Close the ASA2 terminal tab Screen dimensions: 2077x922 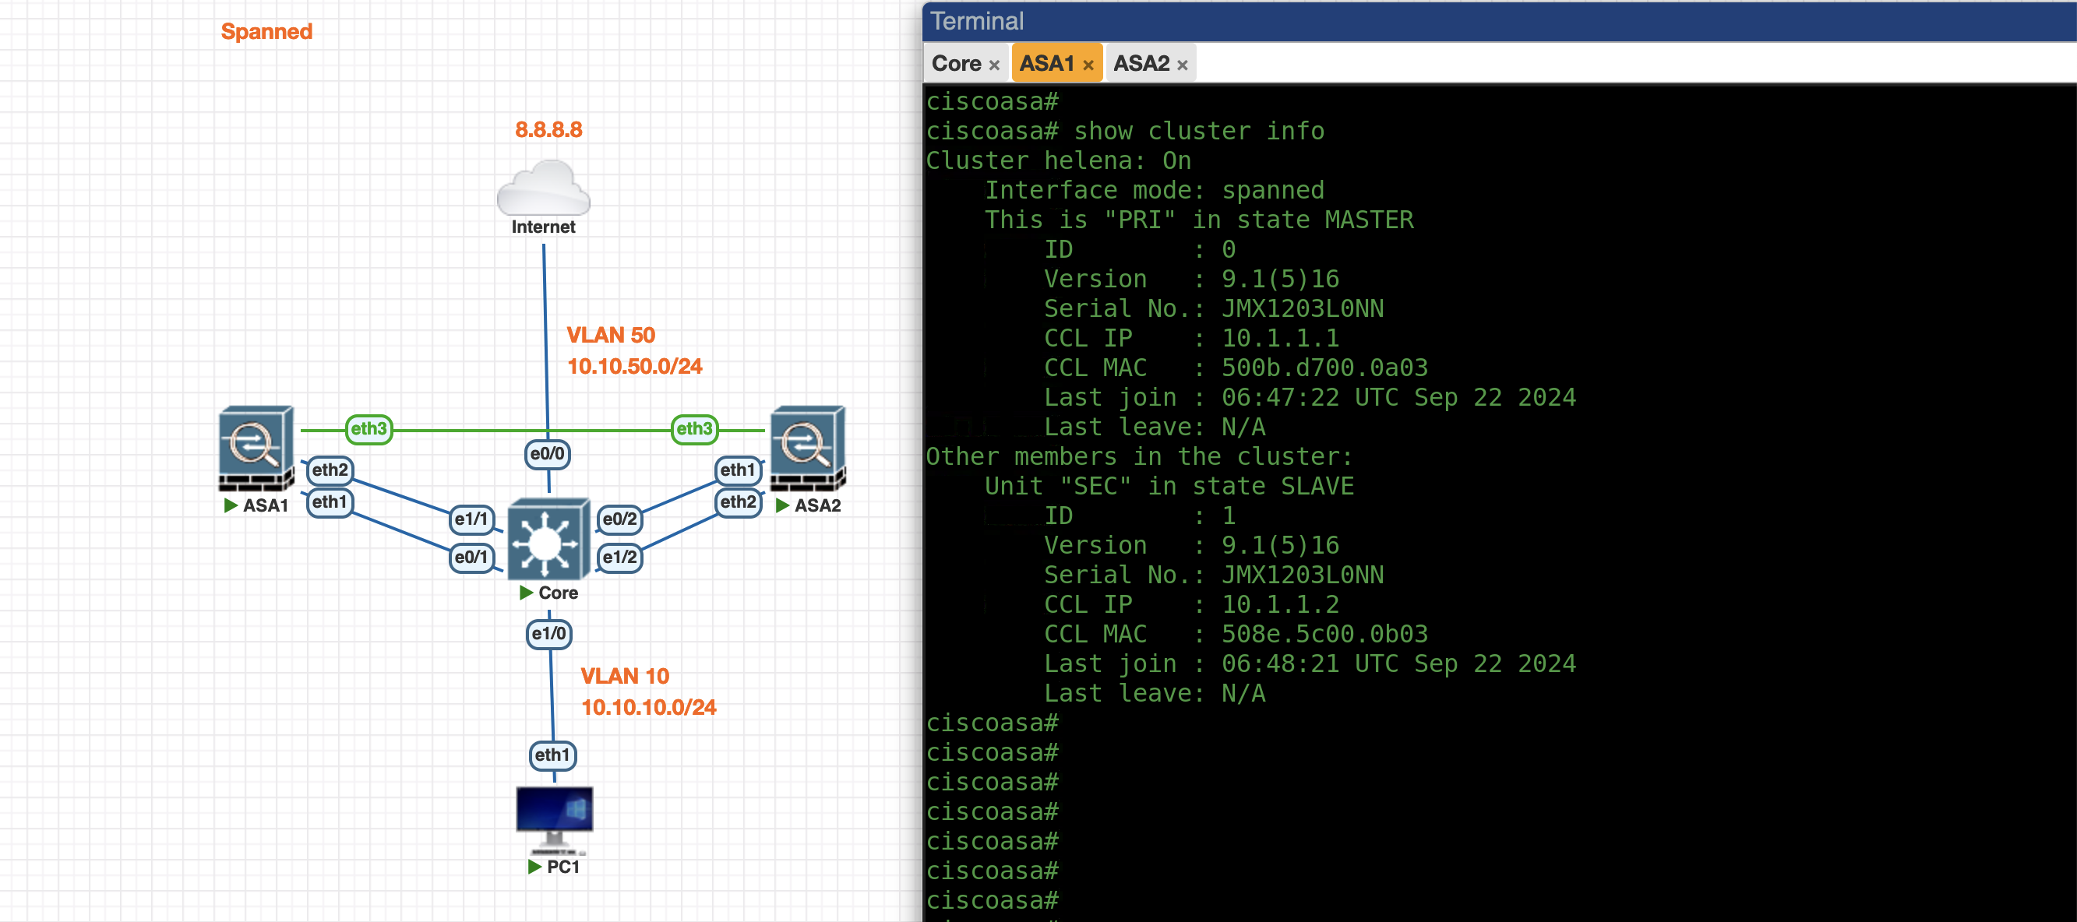[1182, 65]
